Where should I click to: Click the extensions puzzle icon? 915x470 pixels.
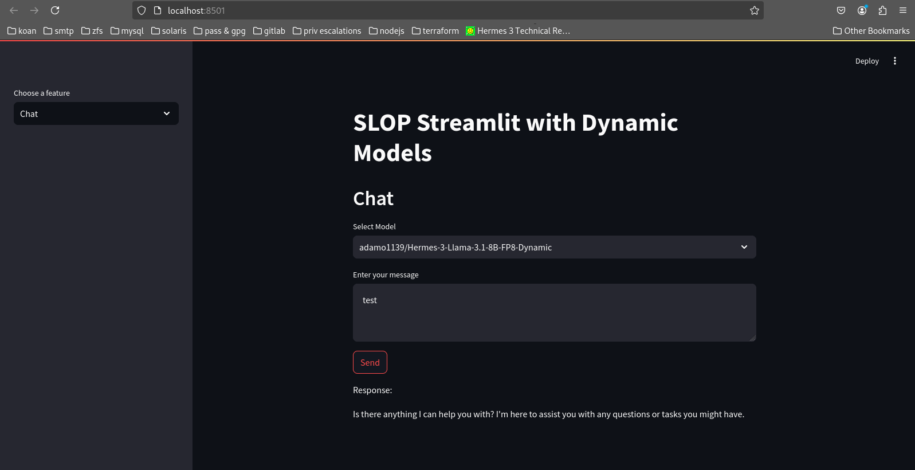click(x=882, y=10)
